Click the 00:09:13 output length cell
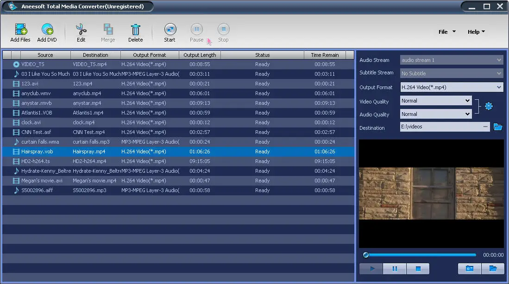Image resolution: width=509 pixels, height=284 pixels. coord(200,103)
